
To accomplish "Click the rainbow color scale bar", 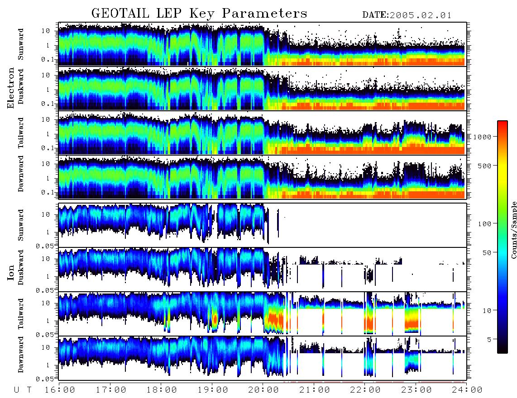I will pyautogui.click(x=503, y=237).
